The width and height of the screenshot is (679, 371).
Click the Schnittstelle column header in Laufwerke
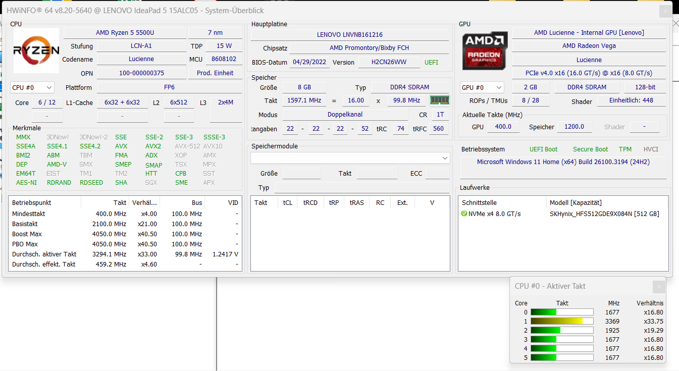tap(502, 202)
